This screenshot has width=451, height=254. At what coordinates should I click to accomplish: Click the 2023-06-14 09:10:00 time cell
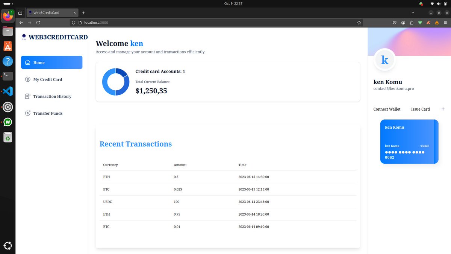254,227
